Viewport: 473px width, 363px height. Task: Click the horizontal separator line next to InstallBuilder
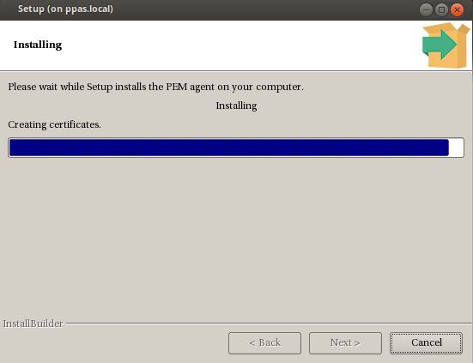269,324
